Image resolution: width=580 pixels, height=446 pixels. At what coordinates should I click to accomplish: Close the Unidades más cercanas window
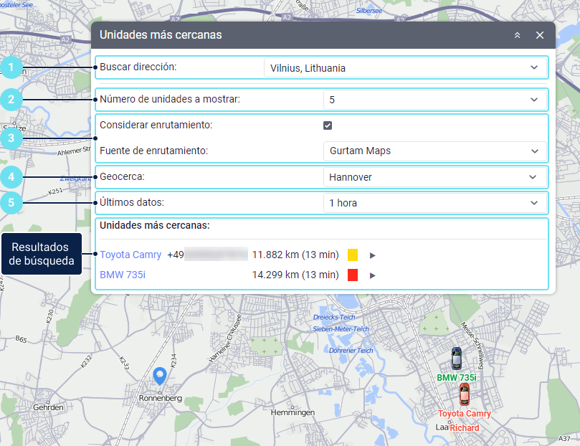pyautogui.click(x=540, y=35)
